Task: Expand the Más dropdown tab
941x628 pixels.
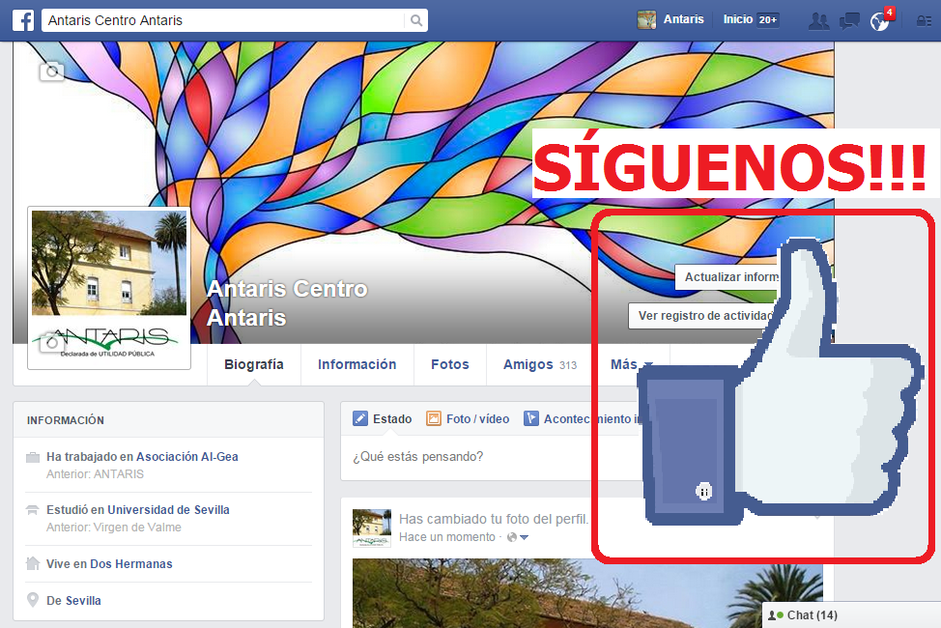Action: coord(630,364)
